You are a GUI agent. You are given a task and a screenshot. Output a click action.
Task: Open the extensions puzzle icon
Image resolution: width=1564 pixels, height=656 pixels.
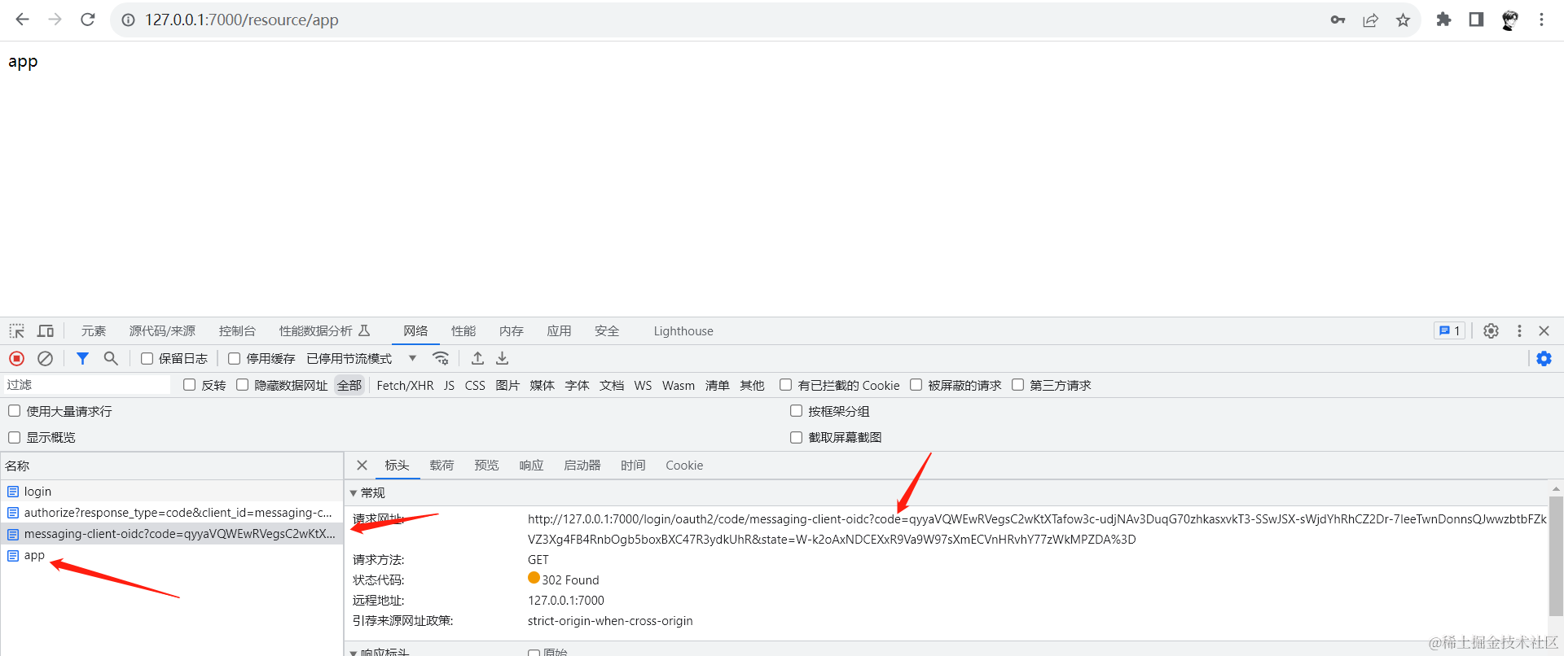coord(1443,20)
